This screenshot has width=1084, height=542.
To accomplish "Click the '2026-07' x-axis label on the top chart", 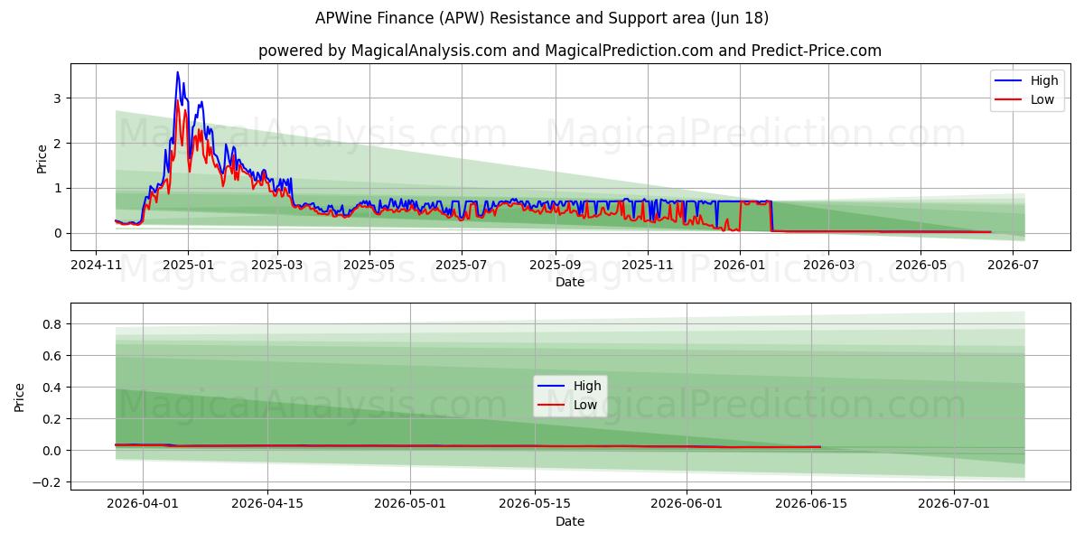I will pos(1013,265).
